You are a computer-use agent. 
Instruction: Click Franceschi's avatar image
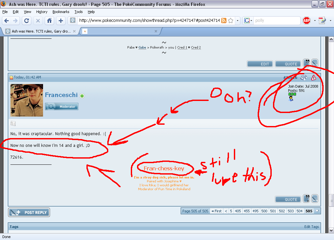click(27, 100)
